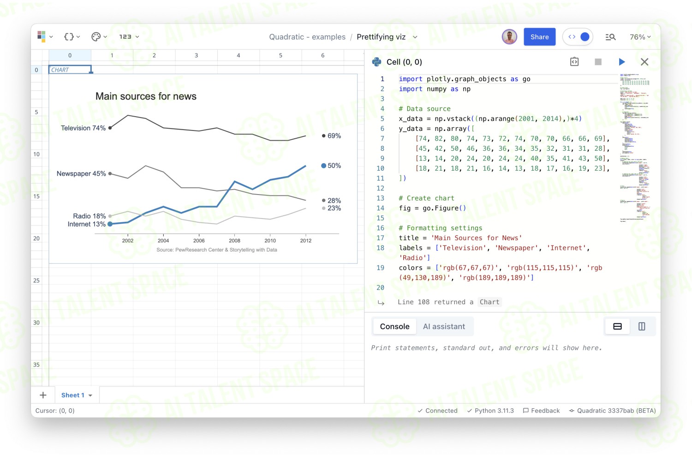Open the code braces insert menu

(72, 37)
